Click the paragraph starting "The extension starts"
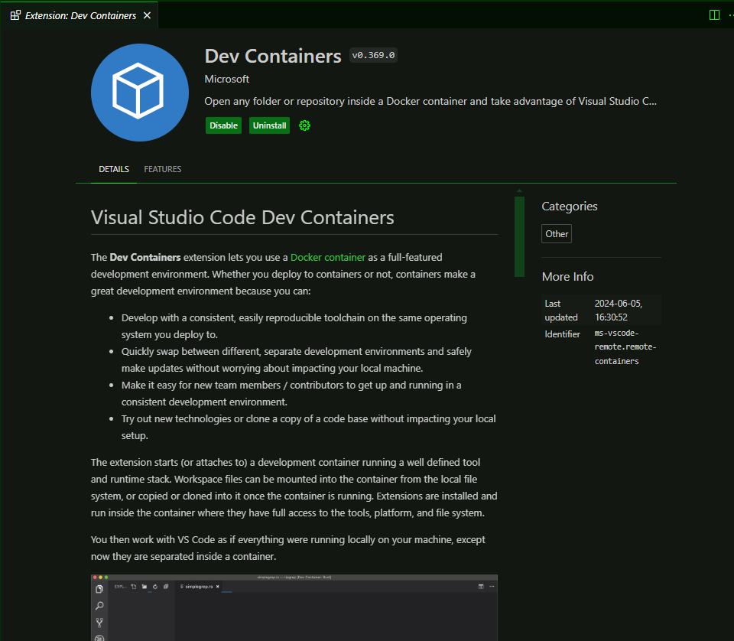This screenshot has height=641, width=734. tap(294, 487)
